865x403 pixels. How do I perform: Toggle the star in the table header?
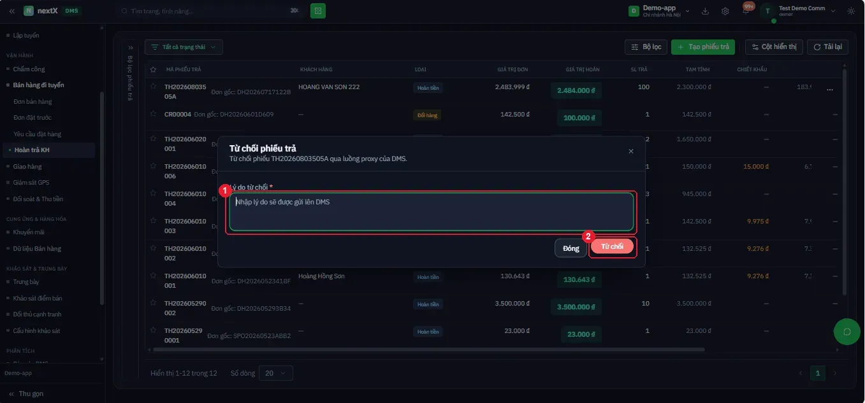153,69
